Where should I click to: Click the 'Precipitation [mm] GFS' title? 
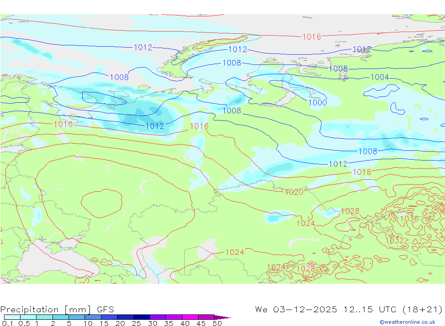(57, 309)
